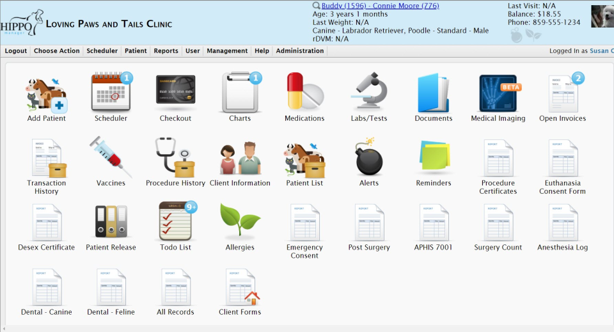
Task: Open Procedure Certificates report icon
Action: tap(498, 158)
